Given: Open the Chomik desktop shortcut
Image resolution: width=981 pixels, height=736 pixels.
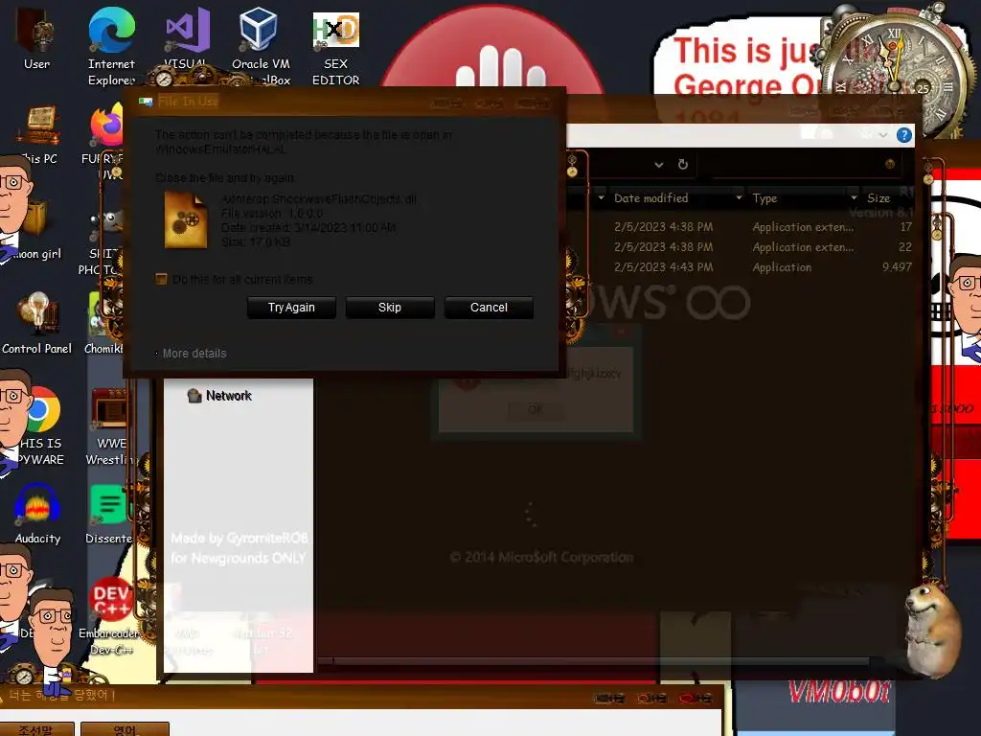Looking at the screenshot, I should [x=103, y=322].
